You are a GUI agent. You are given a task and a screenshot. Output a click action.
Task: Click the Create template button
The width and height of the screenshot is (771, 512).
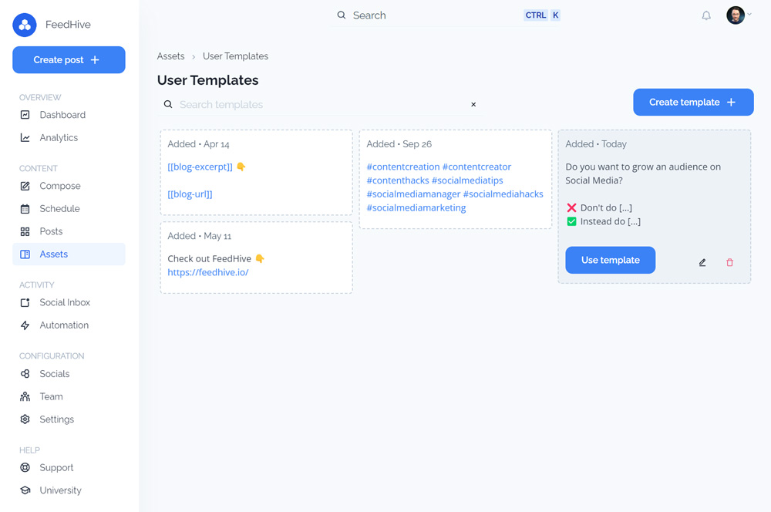point(692,102)
